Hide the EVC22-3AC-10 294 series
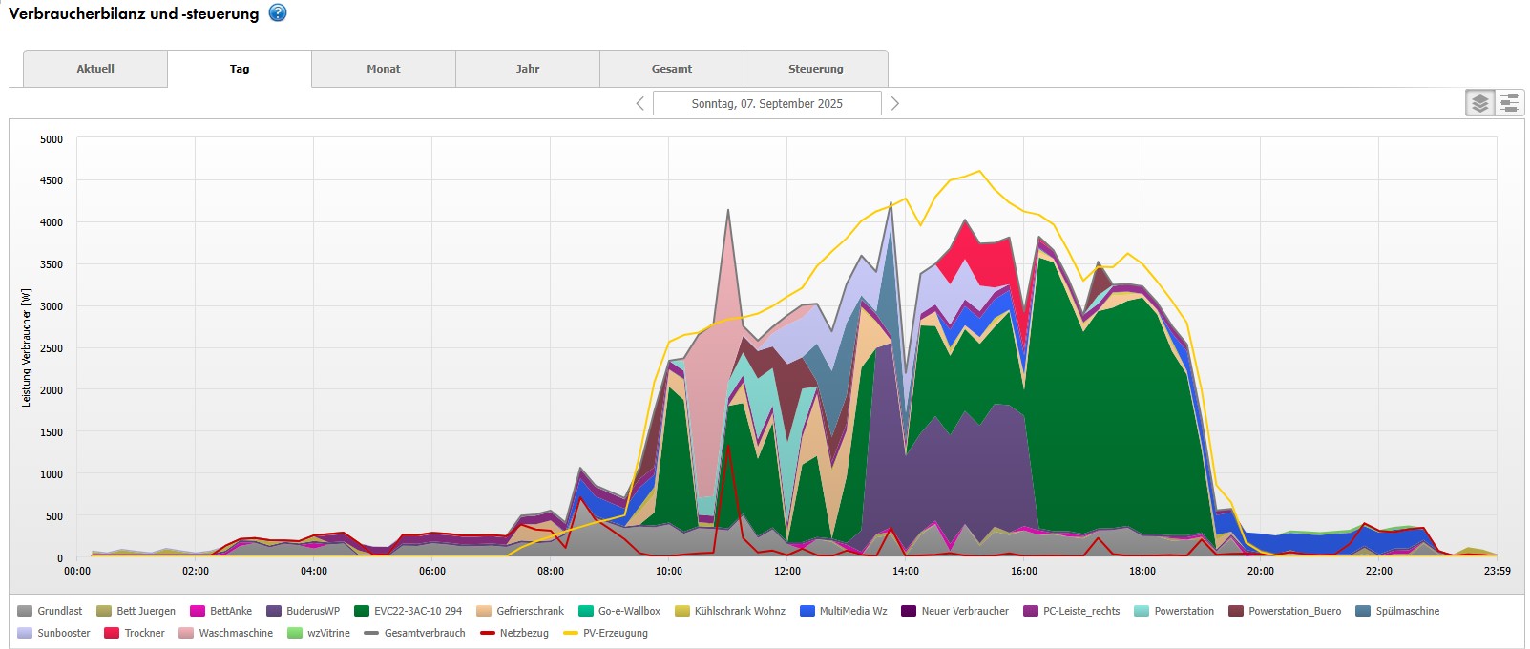The width and height of the screenshot is (1530, 649). (x=417, y=611)
